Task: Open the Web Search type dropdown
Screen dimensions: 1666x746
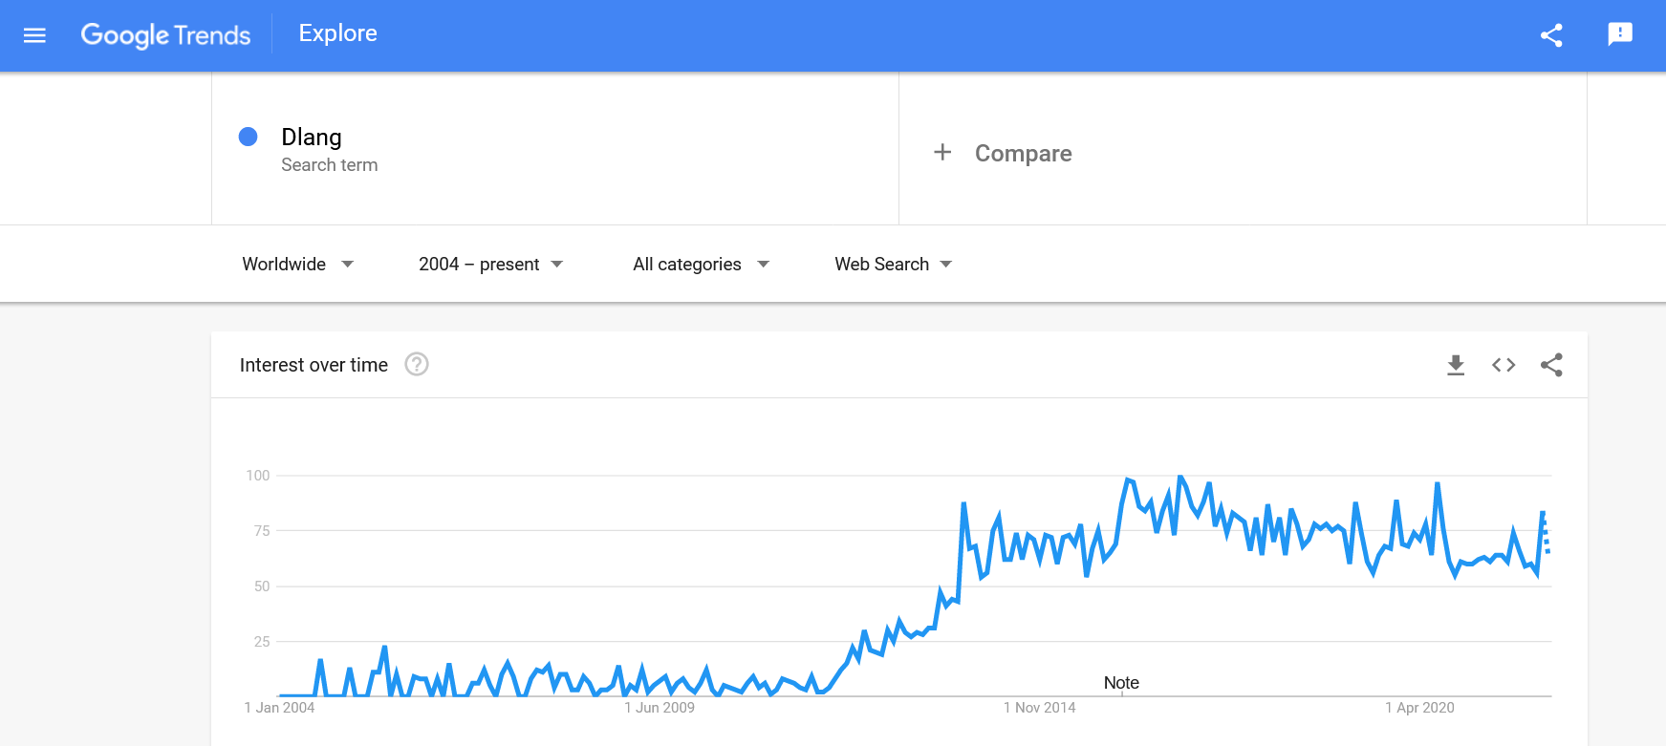Action: coord(893,265)
